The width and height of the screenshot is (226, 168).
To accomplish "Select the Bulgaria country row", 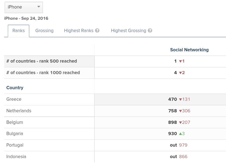I will click(x=15, y=134).
